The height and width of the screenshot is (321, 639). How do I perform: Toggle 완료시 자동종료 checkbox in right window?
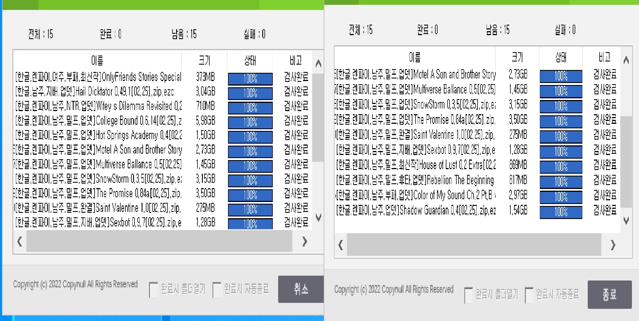click(x=529, y=295)
